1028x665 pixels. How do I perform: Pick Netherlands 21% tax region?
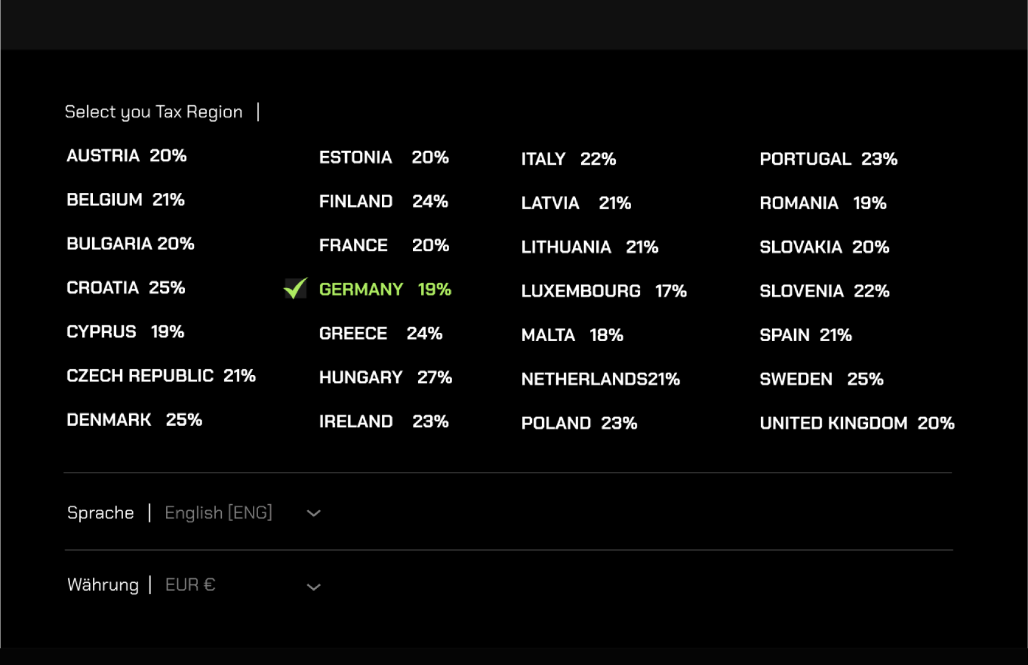click(600, 380)
